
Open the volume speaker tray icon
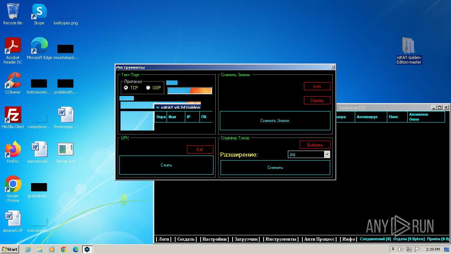coord(401,249)
